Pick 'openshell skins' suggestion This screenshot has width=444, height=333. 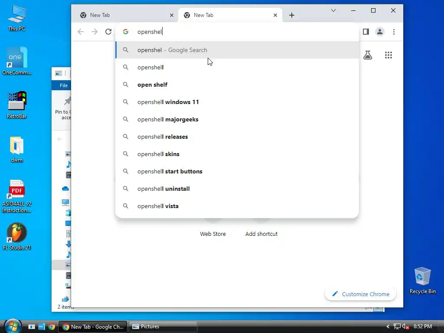[237, 154]
